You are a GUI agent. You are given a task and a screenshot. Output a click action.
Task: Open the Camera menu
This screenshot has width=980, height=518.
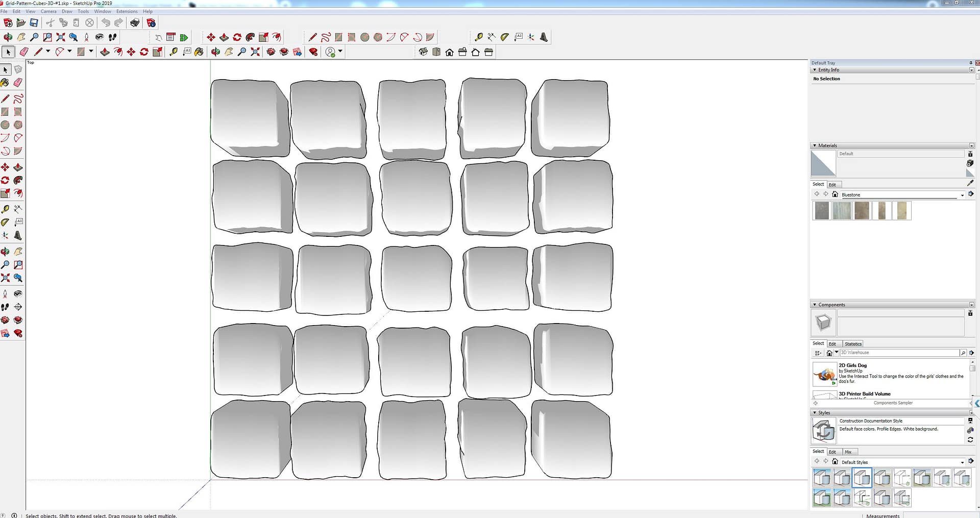pos(48,11)
